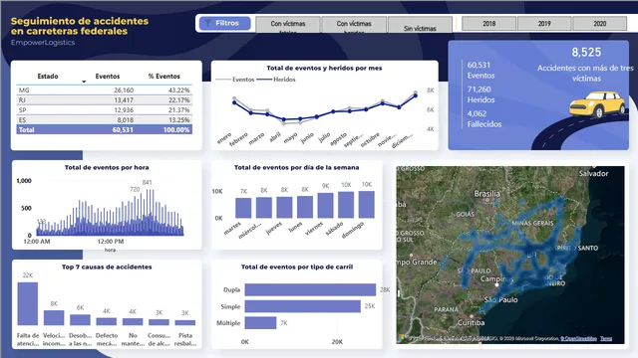Select the MG row in table
Viewport: 638px width, 358px height.
tap(104, 90)
